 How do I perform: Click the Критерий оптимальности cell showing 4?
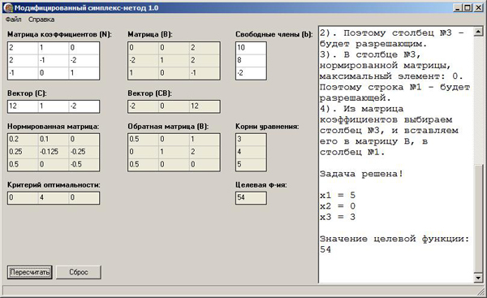[54, 197]
